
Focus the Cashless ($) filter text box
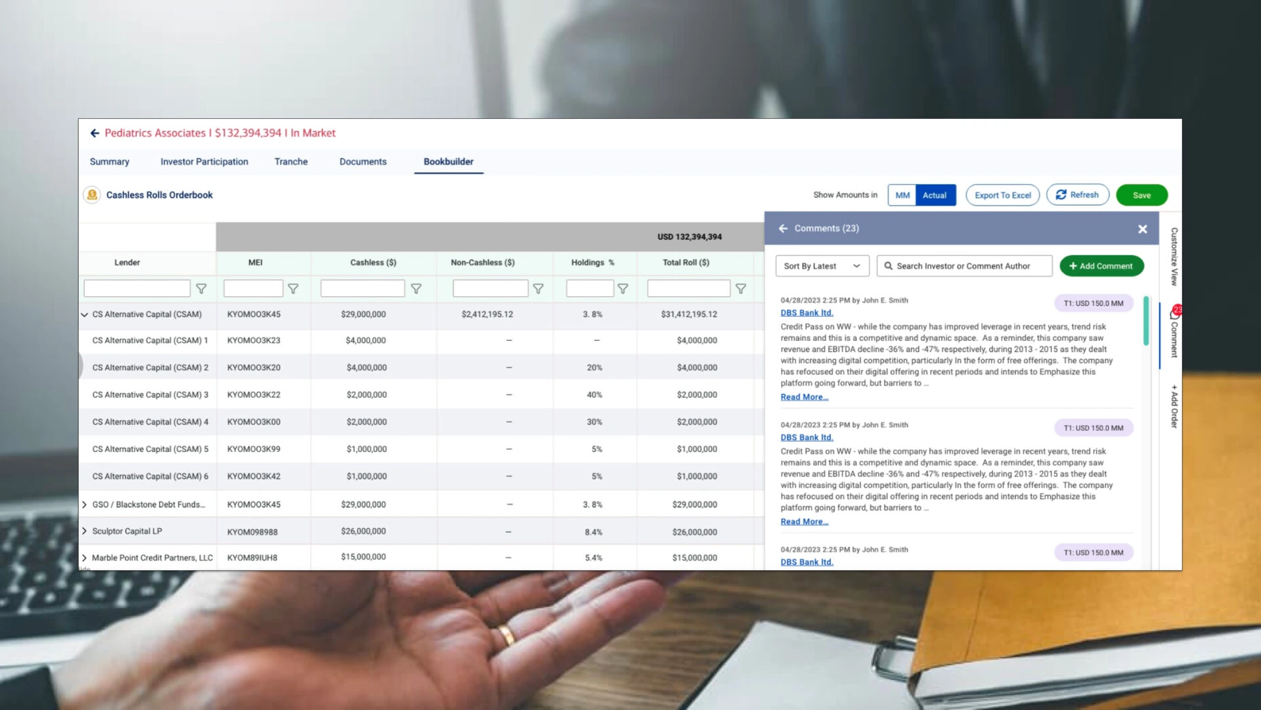click(x=363, y=289)
